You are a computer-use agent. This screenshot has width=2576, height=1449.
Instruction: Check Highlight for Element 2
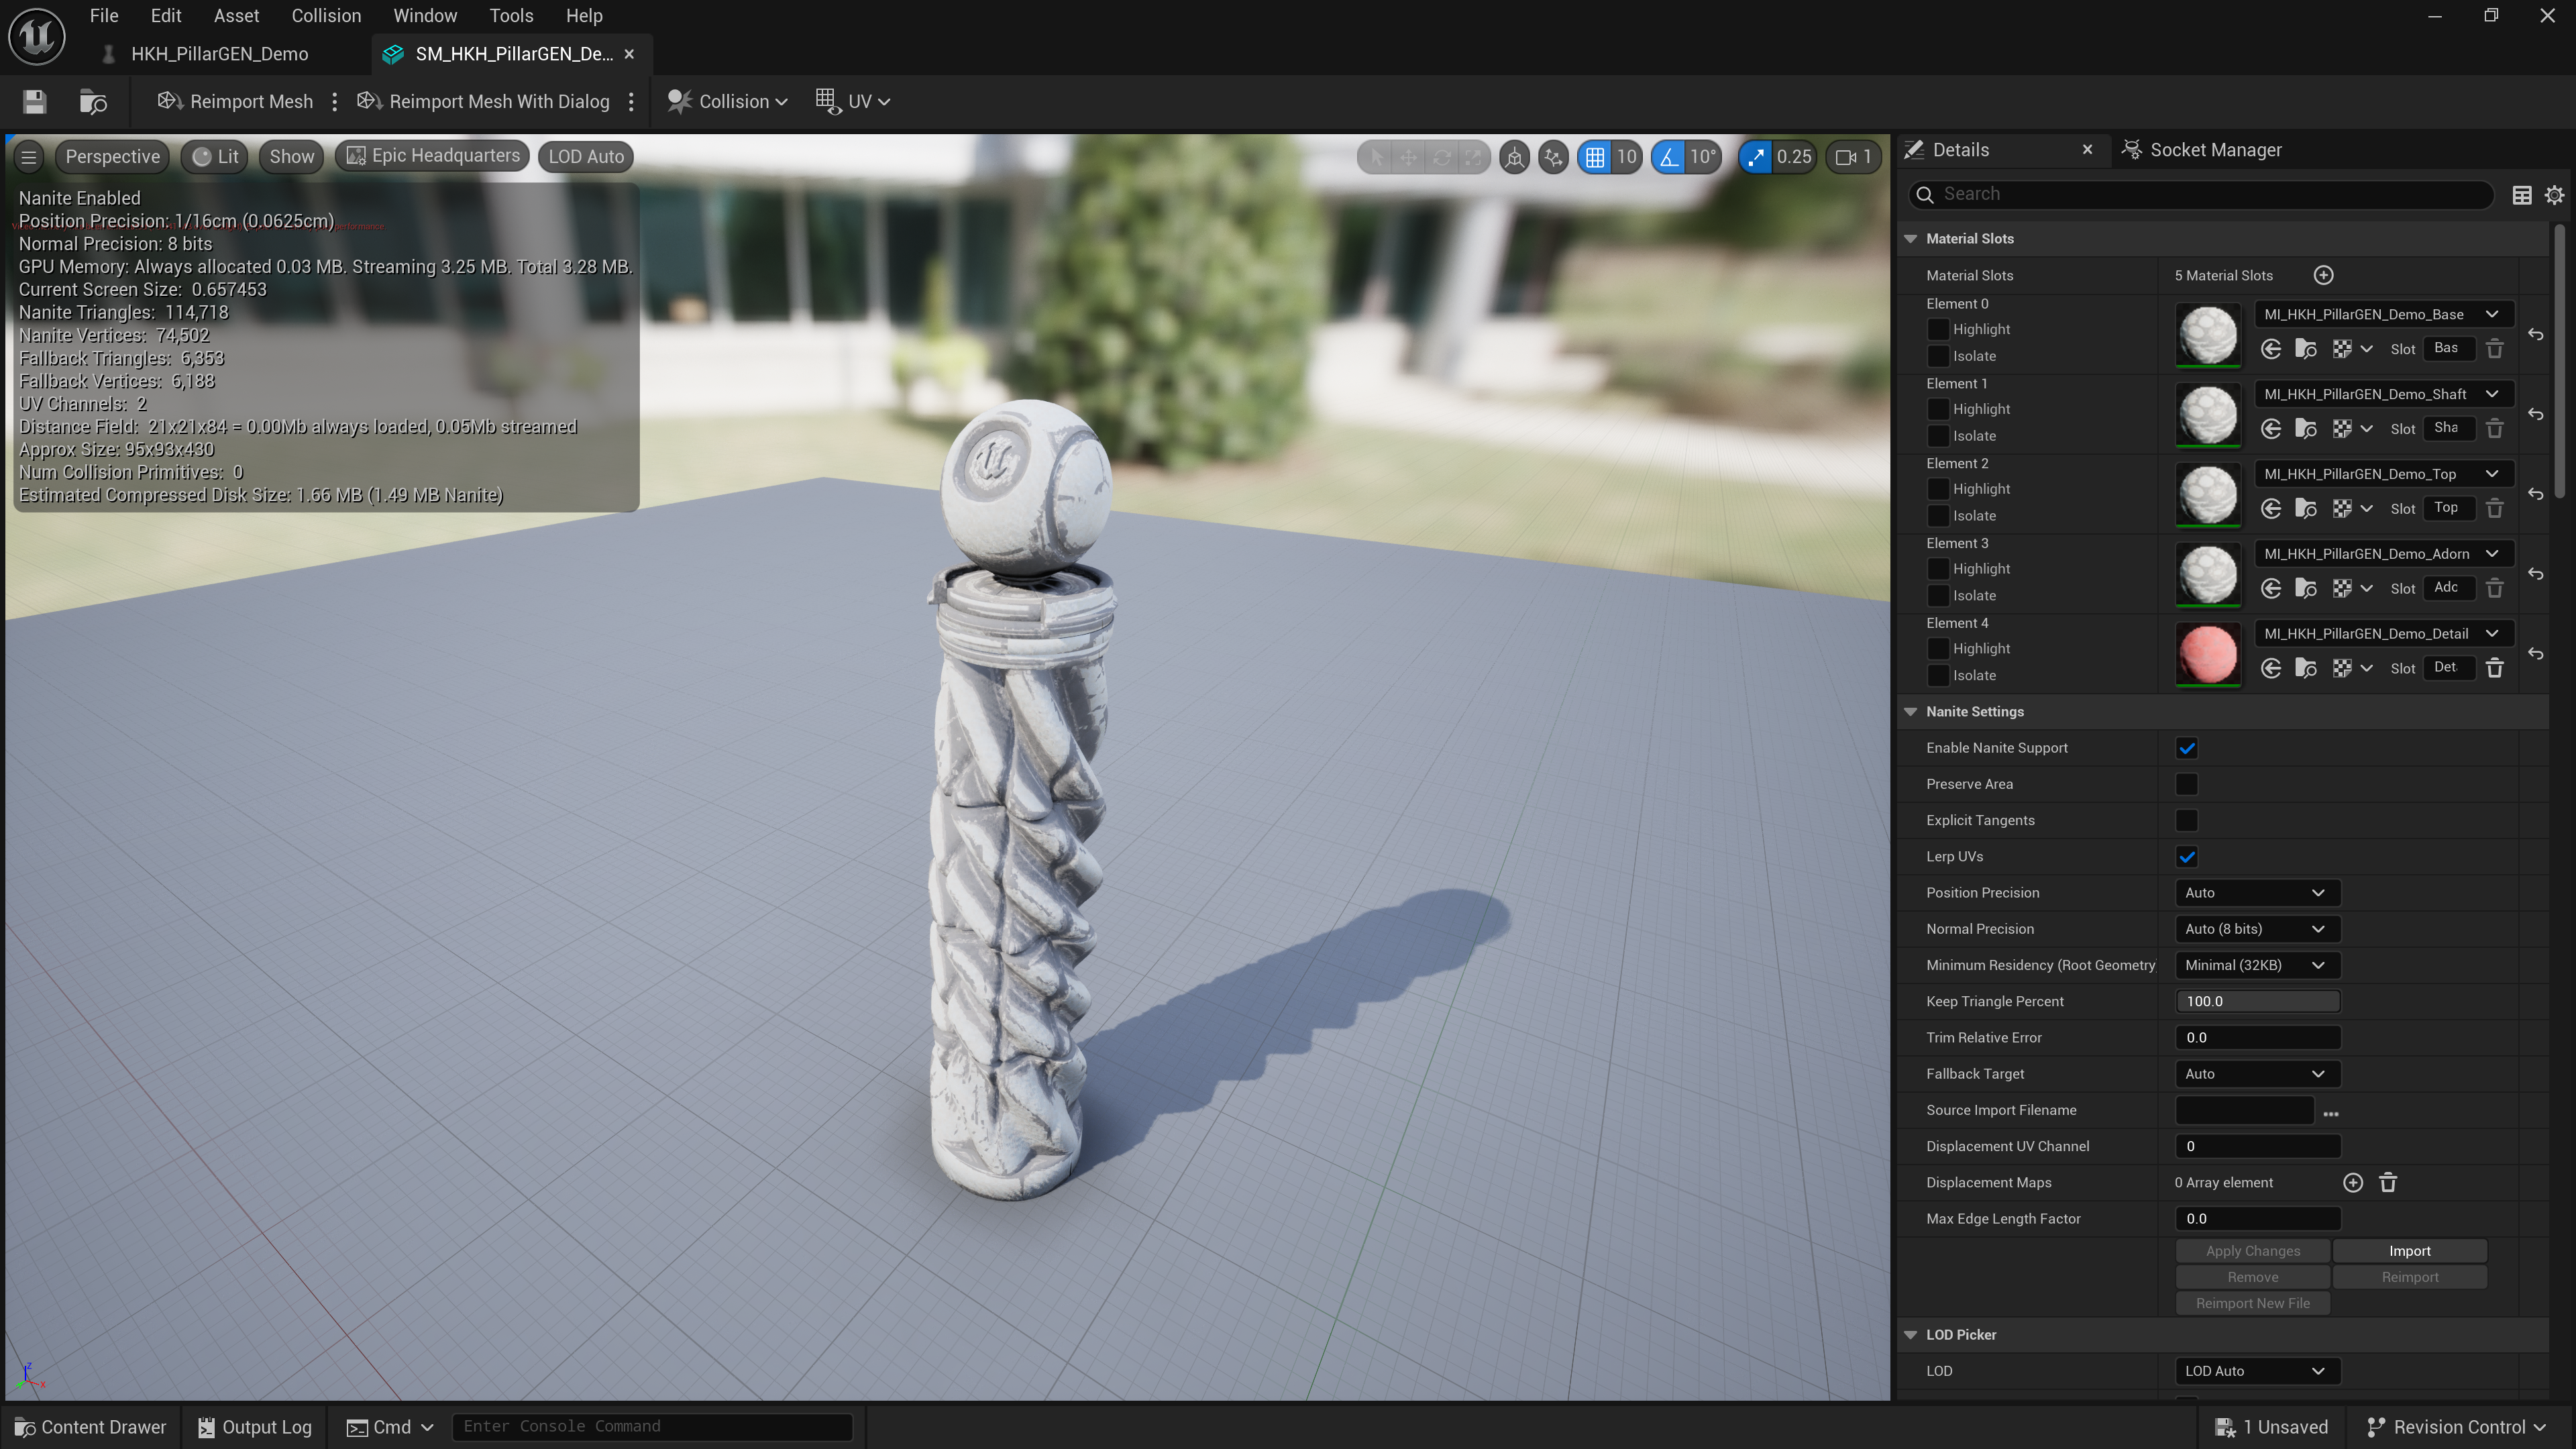click(1938, 489)
